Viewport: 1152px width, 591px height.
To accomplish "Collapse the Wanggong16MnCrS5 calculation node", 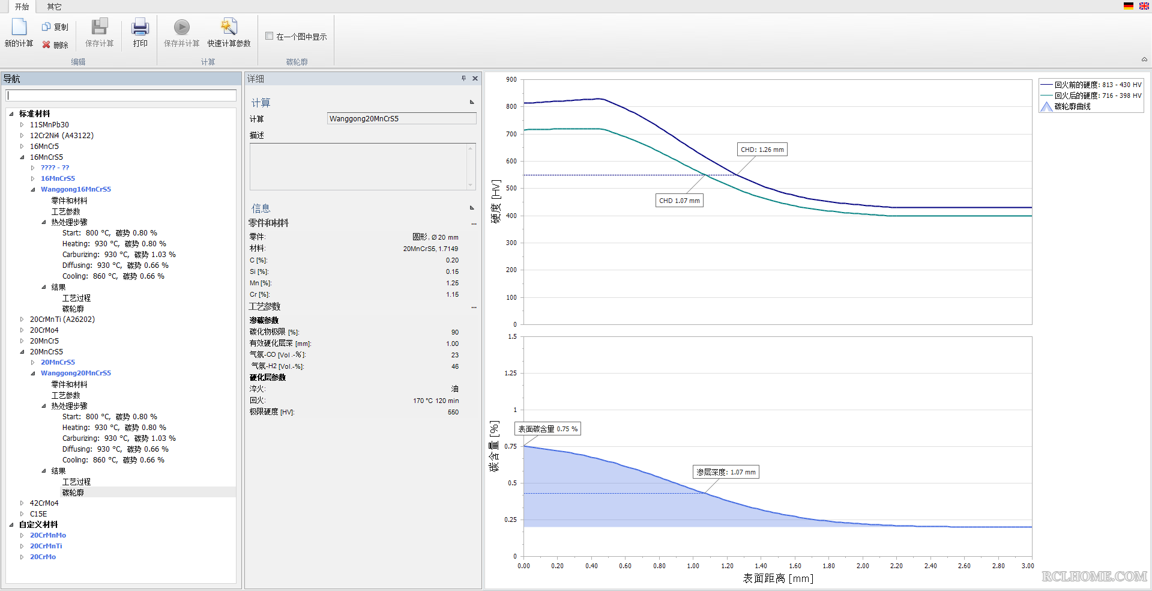I will (x=33, y=189).
